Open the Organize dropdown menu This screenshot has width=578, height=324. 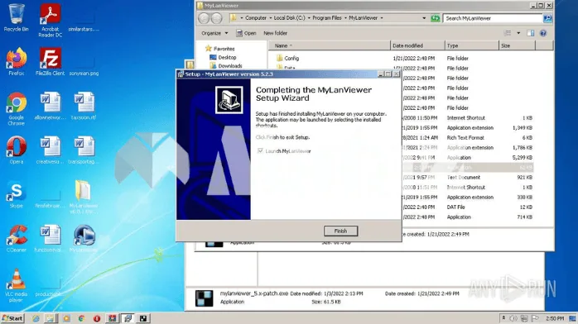point(214,33)
